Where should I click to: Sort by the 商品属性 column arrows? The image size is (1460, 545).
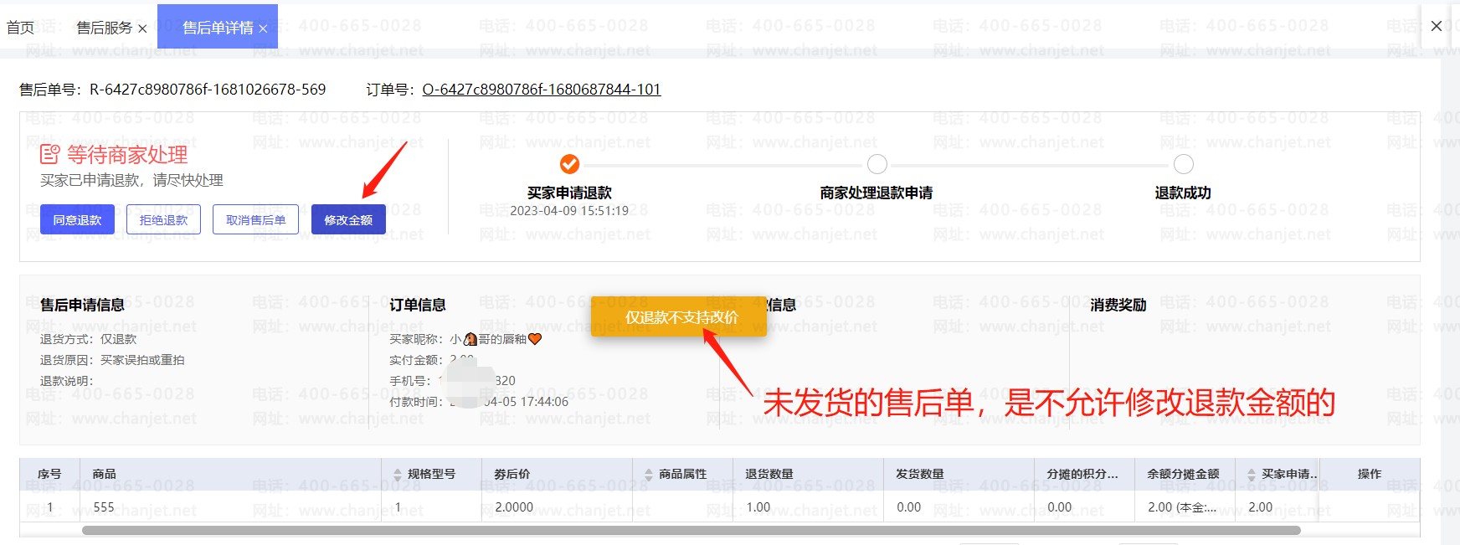point(648,474)
